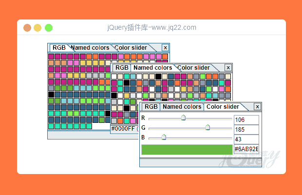Screen dimensions: 302x195
Task: Select Color slider tab in front window
Action: pyautogui.click(x=223, y=107)
